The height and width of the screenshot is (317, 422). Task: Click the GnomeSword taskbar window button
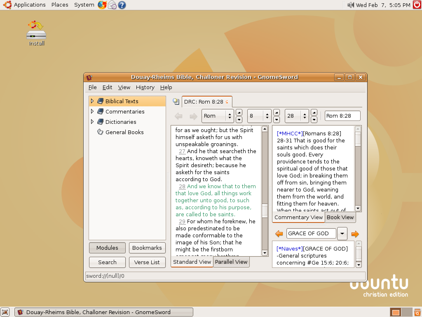pos(104,312)
